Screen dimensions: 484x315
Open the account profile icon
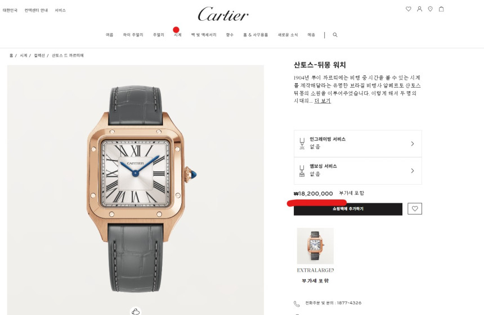tap(419, 9)
